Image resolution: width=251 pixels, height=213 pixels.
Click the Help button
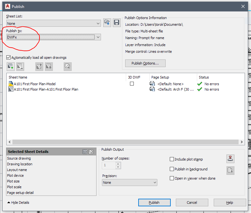tap(230, 203)
